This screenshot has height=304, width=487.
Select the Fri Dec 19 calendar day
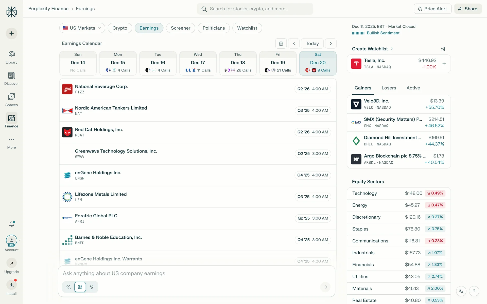coord(278,63)
